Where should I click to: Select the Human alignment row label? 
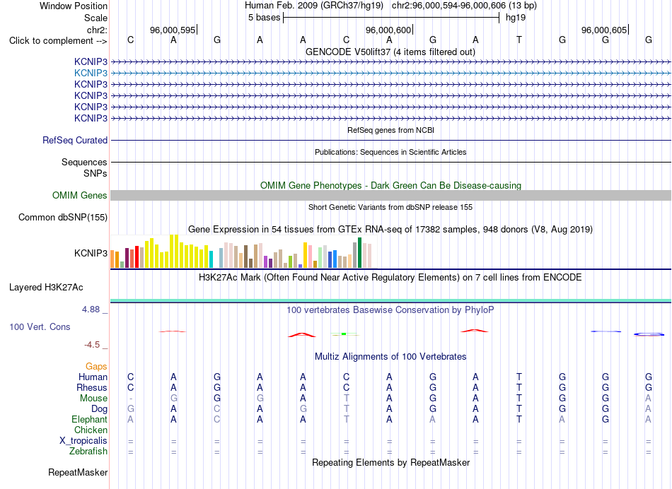click(x=93, y=377)
